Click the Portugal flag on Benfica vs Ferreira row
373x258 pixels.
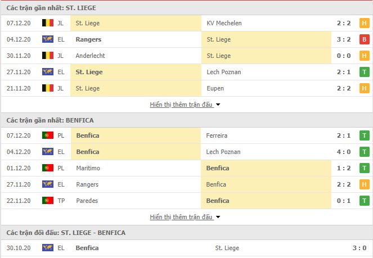pyautogui.click(x=48, y=135)
